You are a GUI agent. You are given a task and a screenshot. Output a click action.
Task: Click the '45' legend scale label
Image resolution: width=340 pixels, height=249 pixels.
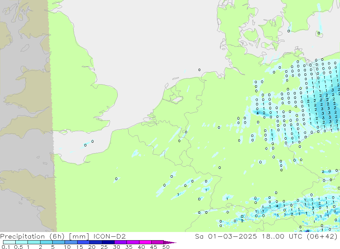click(x=154, y=247)
